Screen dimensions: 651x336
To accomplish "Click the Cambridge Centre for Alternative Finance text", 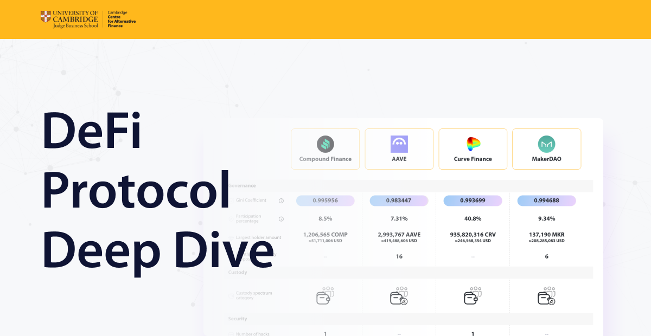I will (x=122, y=19).
